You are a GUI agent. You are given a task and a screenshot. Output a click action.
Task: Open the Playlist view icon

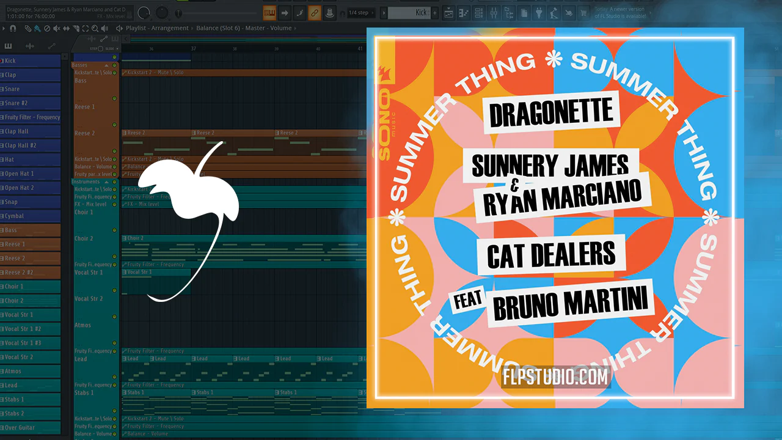449,12
